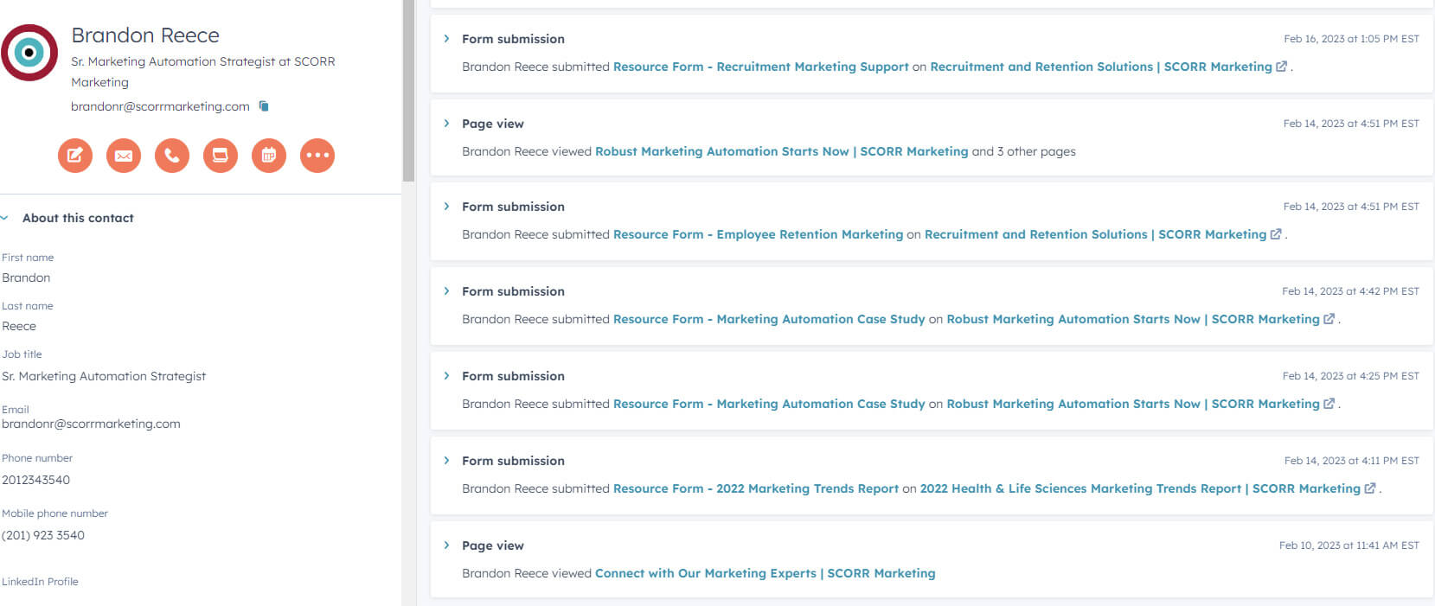Screen dimensions: 1435x606
Task: Collapse the About this contact section
Action: pos(5,218)
